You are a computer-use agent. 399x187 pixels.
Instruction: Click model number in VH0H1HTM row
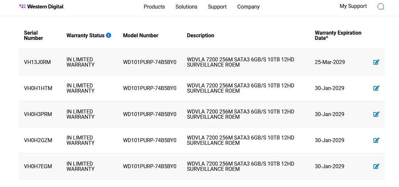[150, 88]
